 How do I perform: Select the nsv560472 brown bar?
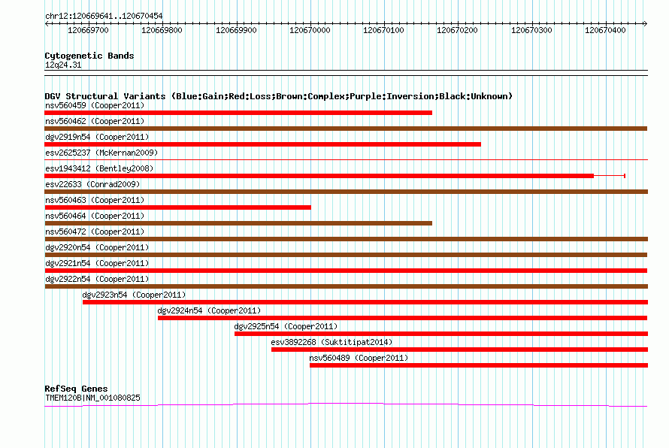click(346, 239)
